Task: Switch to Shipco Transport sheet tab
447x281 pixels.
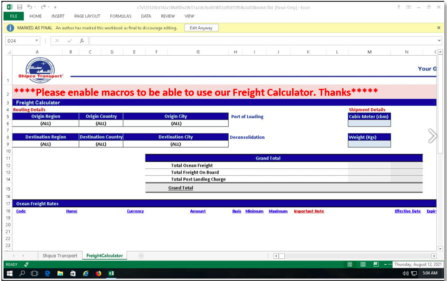Action: (x=60, y=256)
